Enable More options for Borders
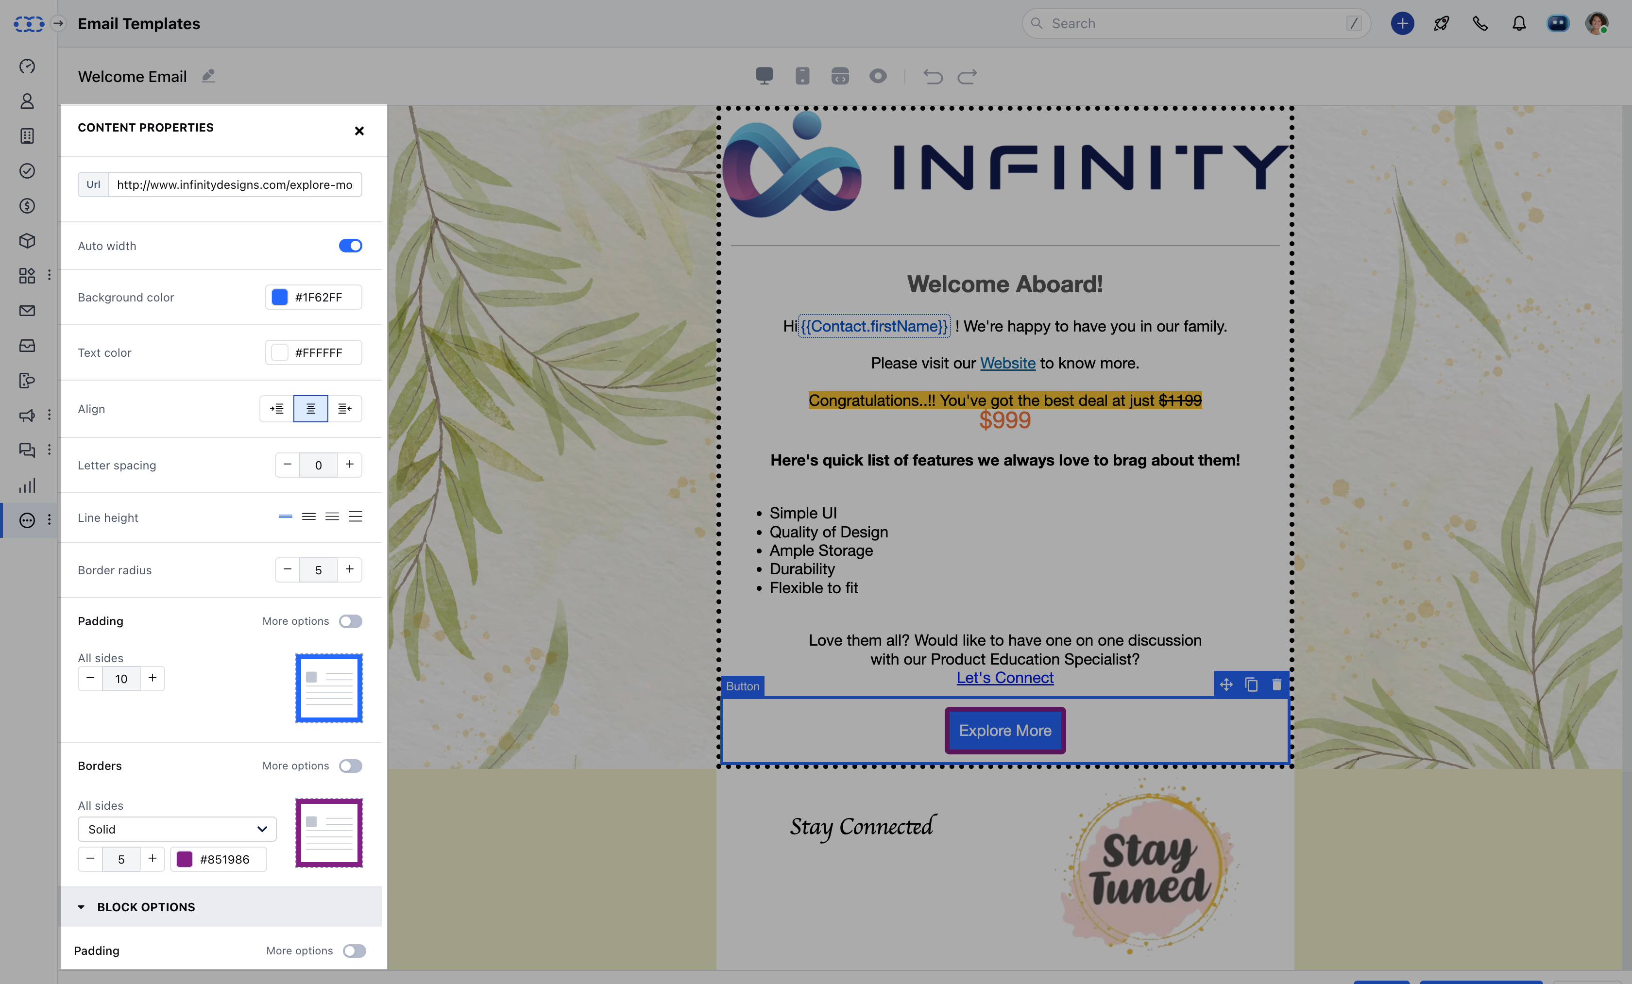The width and height of the screenshot is (1632, 984). 350,766
